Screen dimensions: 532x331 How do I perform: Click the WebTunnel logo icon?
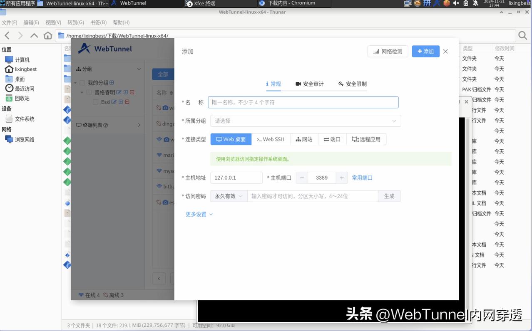coord(85,49)
